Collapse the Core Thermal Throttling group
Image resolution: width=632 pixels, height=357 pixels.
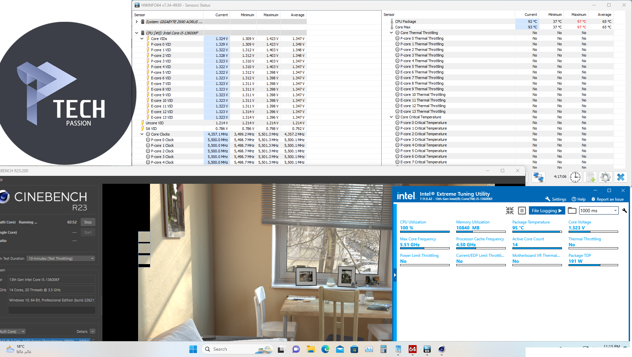coord(391,33)
